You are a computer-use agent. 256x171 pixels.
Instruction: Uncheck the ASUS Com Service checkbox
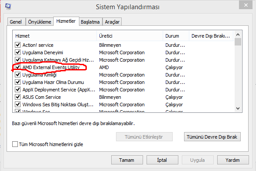17,97
